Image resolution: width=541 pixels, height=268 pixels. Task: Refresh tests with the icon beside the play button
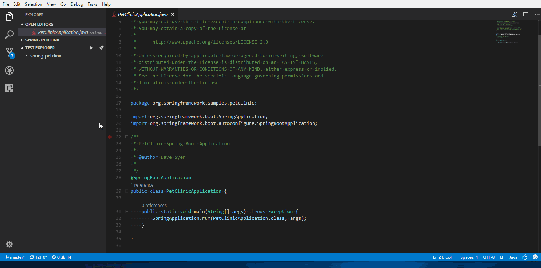pyautogui.click(x=101, y=47)
